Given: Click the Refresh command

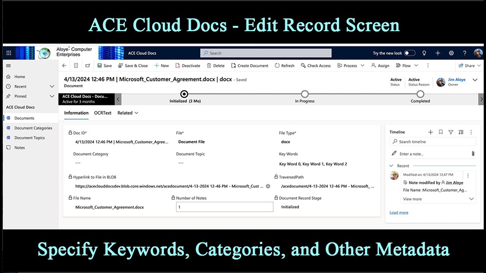Looking at the screenshot, I should click(284, 66).
